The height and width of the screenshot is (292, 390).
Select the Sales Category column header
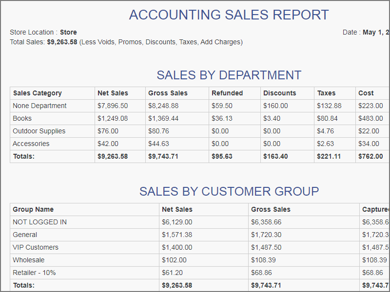(x=38, y=93)
